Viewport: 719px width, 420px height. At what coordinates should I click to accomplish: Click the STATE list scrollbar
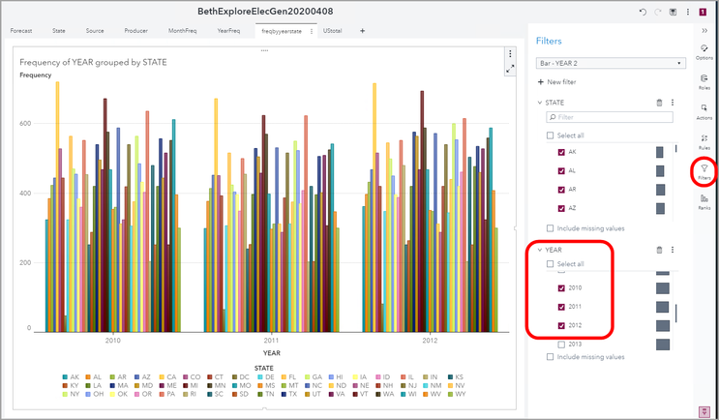click(676, 148)
